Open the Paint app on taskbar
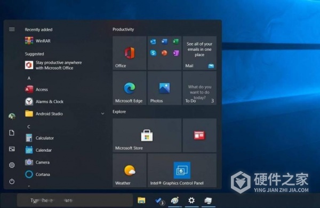Viewport: 320px width, 208px height. point(175,201)
